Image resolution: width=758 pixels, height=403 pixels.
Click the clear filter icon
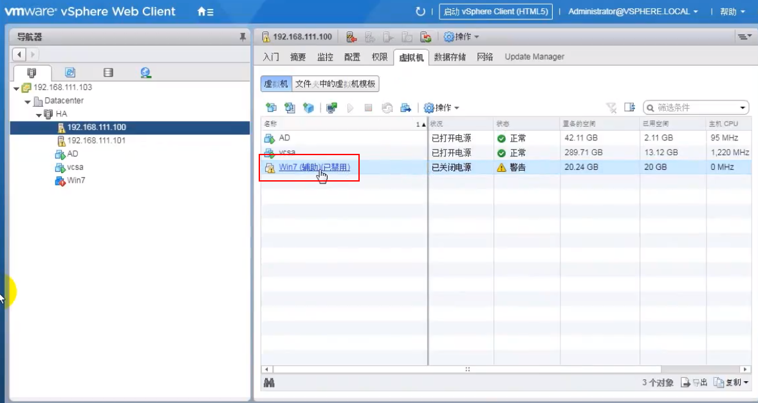pos(611,108)
